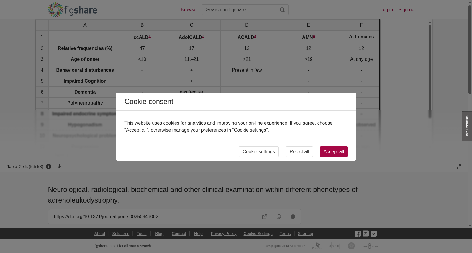Click the "Impaired Cognition" cell
472x253 pixels.
85,81
